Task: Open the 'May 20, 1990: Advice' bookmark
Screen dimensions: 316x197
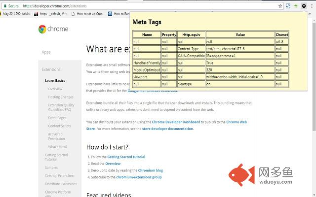Action: pos(16,14)
